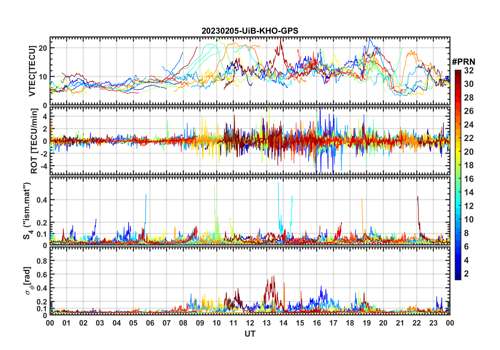Image resolution: width=500 pixels, height=350 pixels.
Task: Click colorbar tick label 30
Action: 469,84
